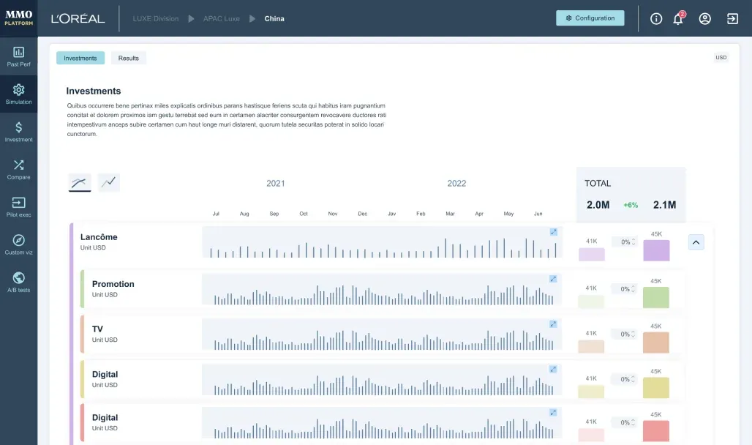752x445 pixels.
Task: Click the Promotion bar chart
Action: 382,290
